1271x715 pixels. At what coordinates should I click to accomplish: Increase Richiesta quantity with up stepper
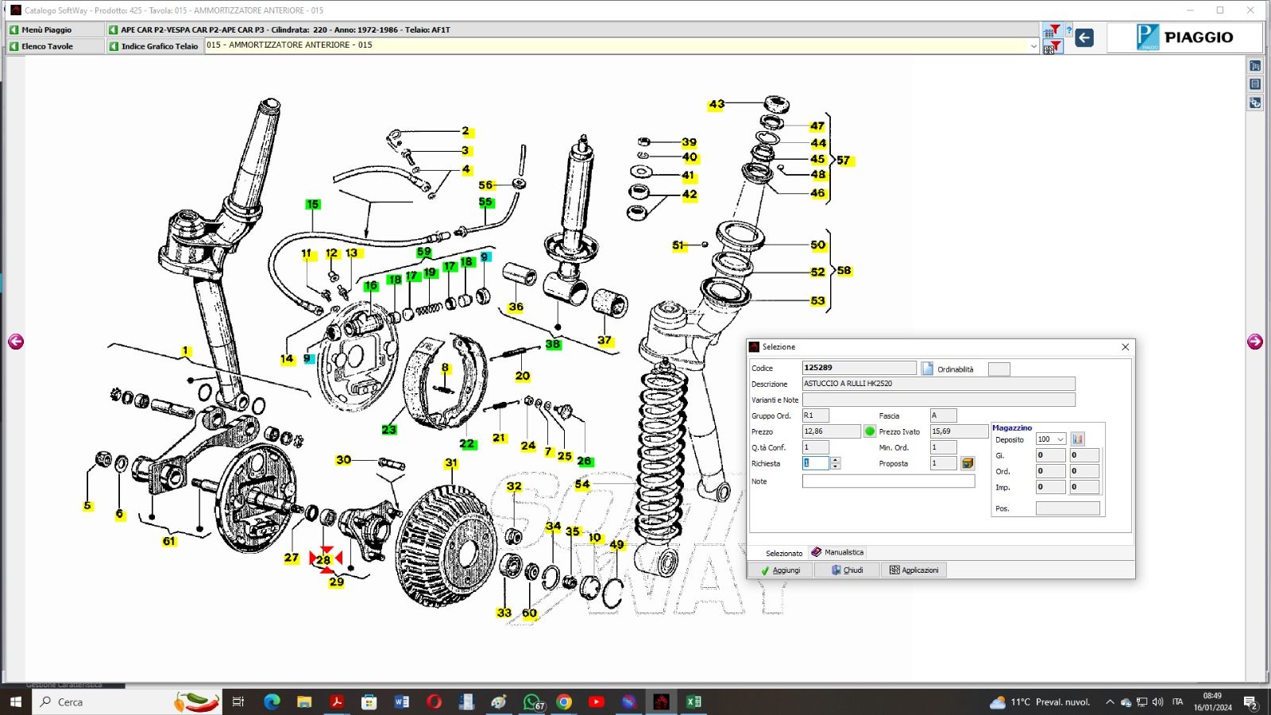click(835, 460)
